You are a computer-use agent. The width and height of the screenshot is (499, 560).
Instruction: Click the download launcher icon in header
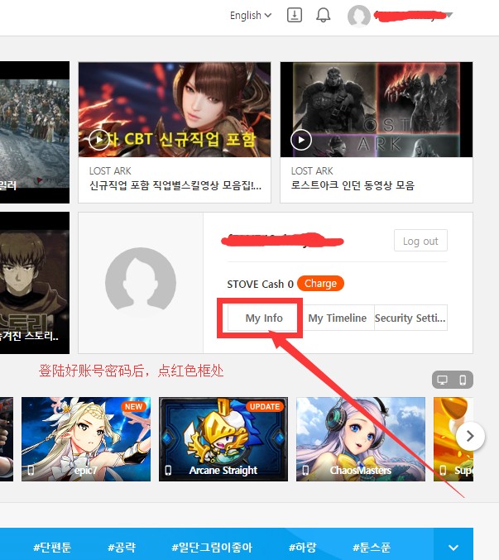pyautogui.click(x=295, y=15)
